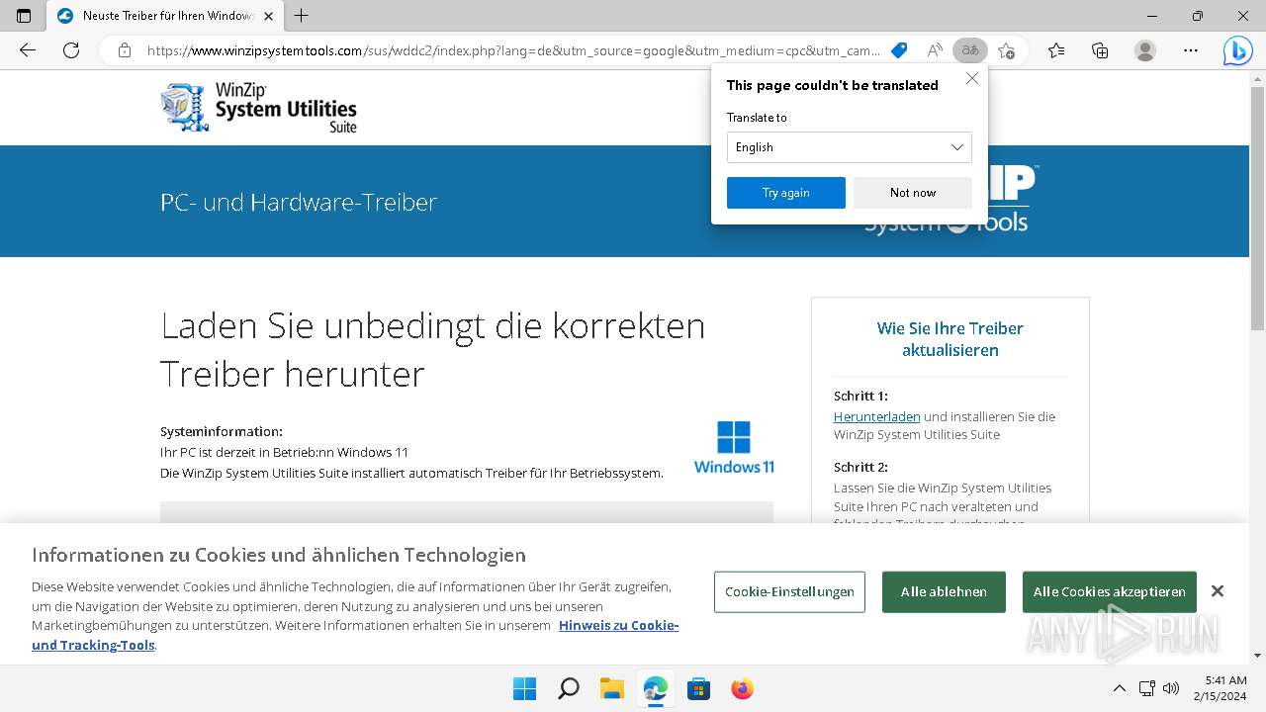Viewport: 1266px width, 712px height.
Task: Click heading Wie Sie Ihre Treiber aktualisieren
Action: [949, 339]
